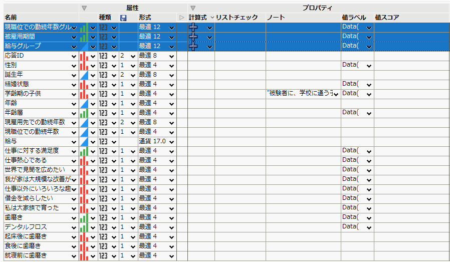Click the formula plus icon for 給与グループ
This screenshot has width=450, height=262.
pos(193,47)
